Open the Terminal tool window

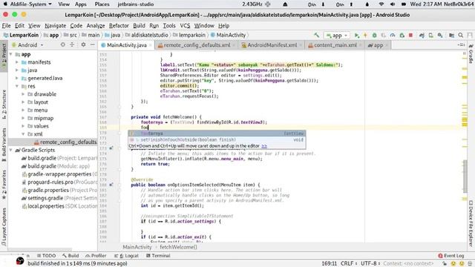pyautogui.click(x=158, y=256)
